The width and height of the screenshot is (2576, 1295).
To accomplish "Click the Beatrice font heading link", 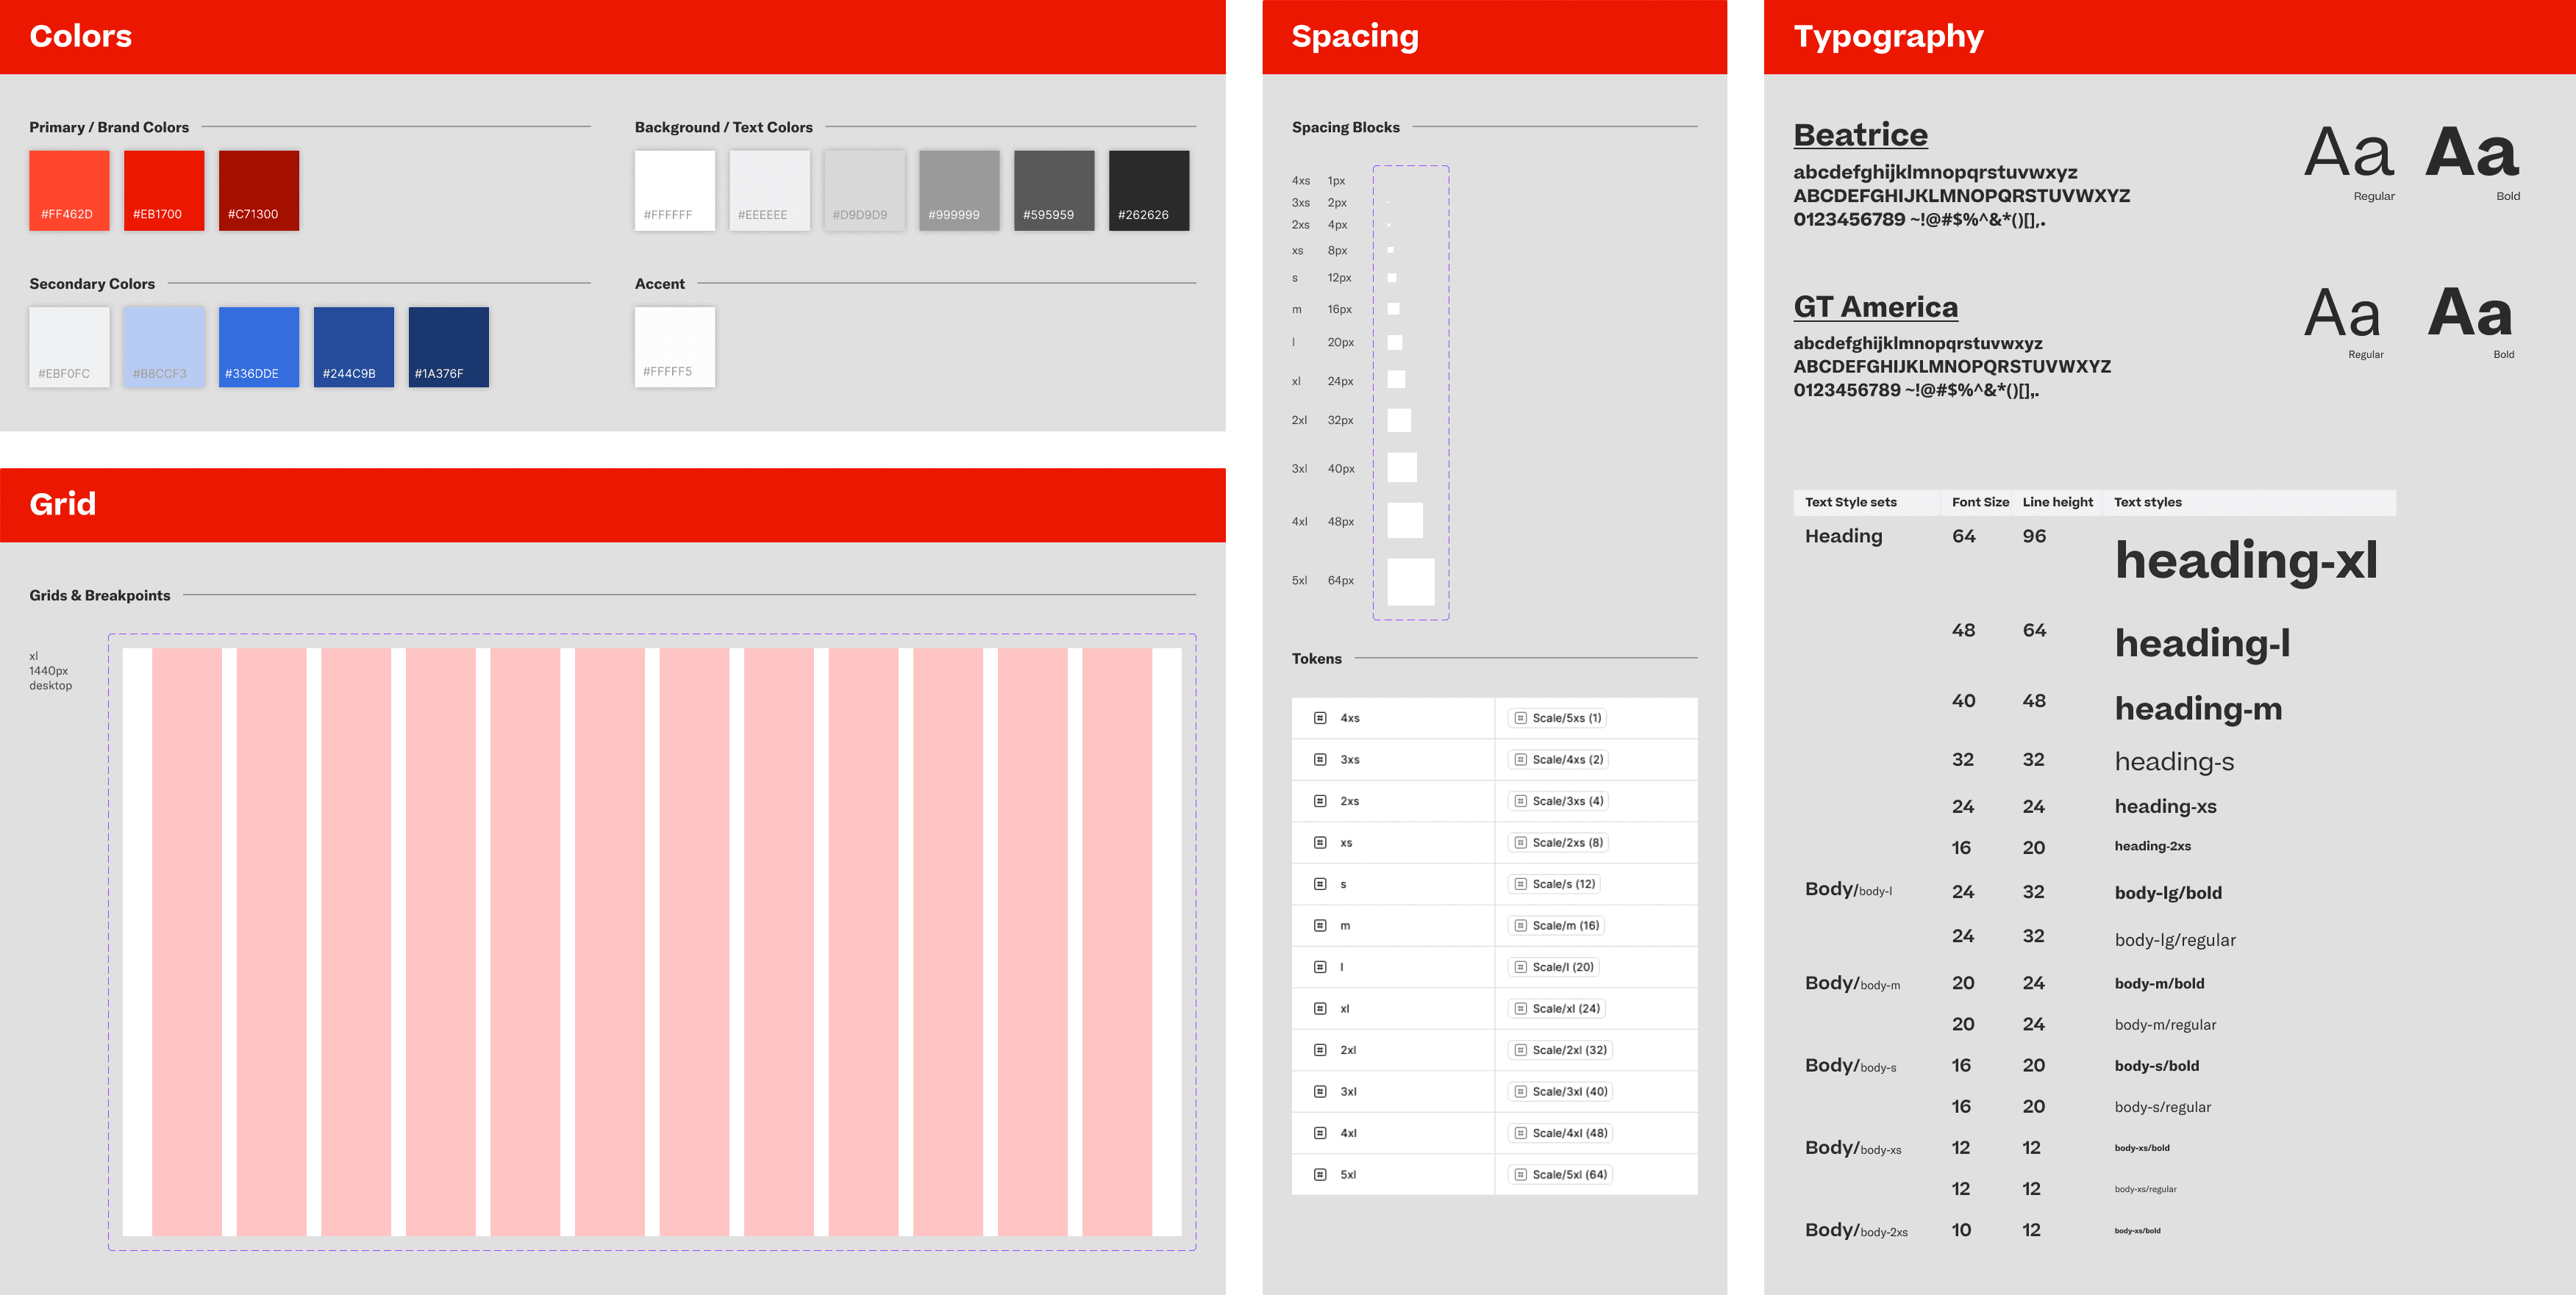I will tap(1860, 135).
